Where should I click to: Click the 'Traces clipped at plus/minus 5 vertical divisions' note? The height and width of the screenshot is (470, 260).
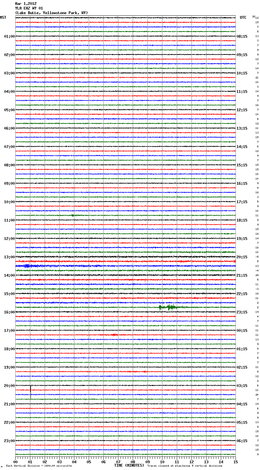(185, 466)
